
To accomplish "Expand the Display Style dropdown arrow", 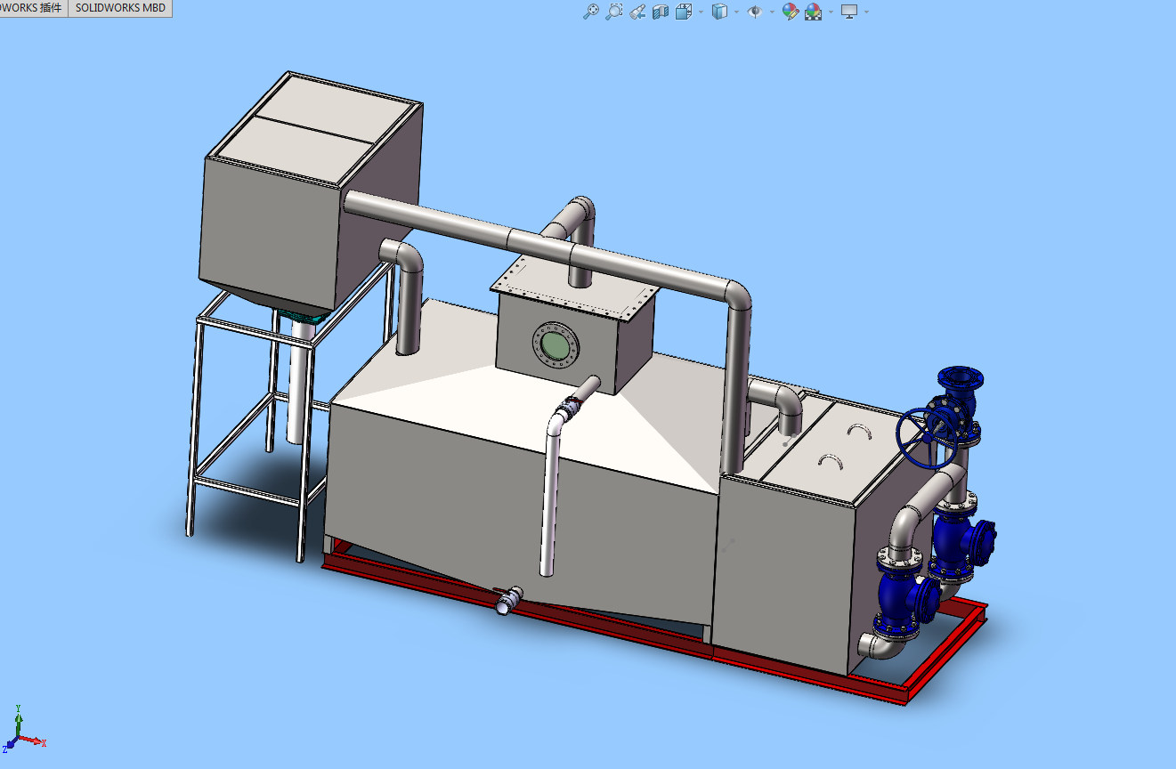I will coord(736,12).
